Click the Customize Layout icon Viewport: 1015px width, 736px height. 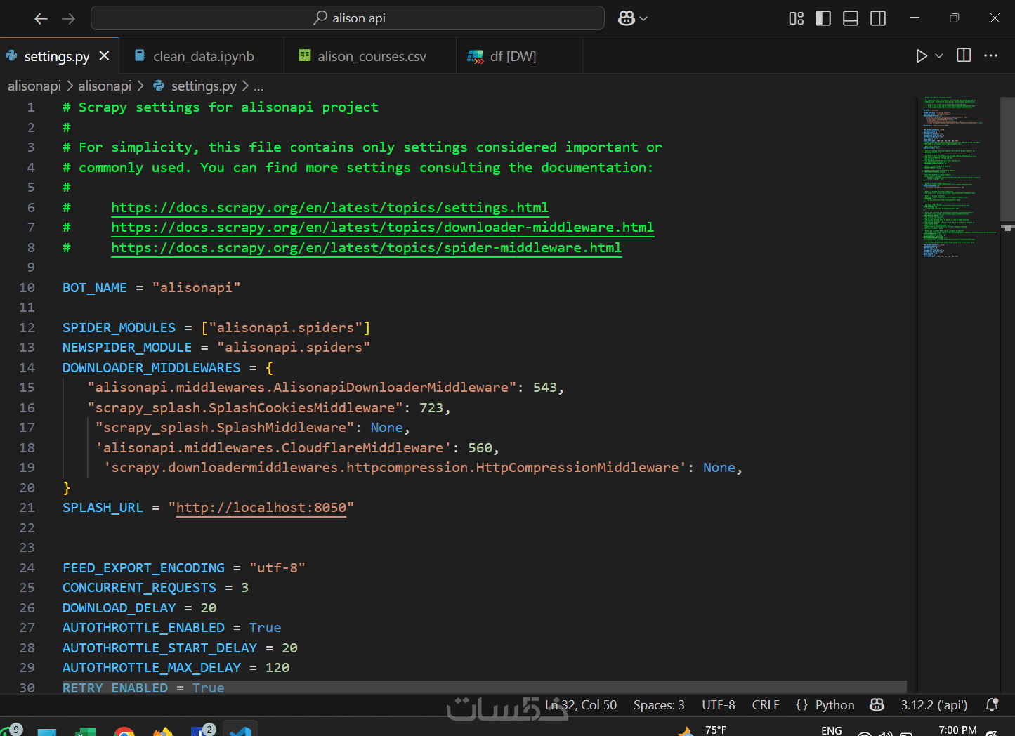(796, 18)
